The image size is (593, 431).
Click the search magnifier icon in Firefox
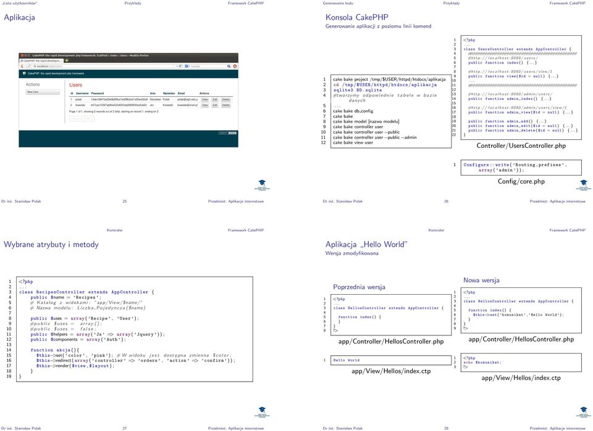[229, 66]
